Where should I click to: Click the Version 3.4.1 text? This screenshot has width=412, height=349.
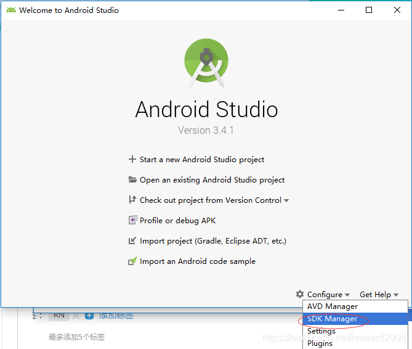point(206,130)
